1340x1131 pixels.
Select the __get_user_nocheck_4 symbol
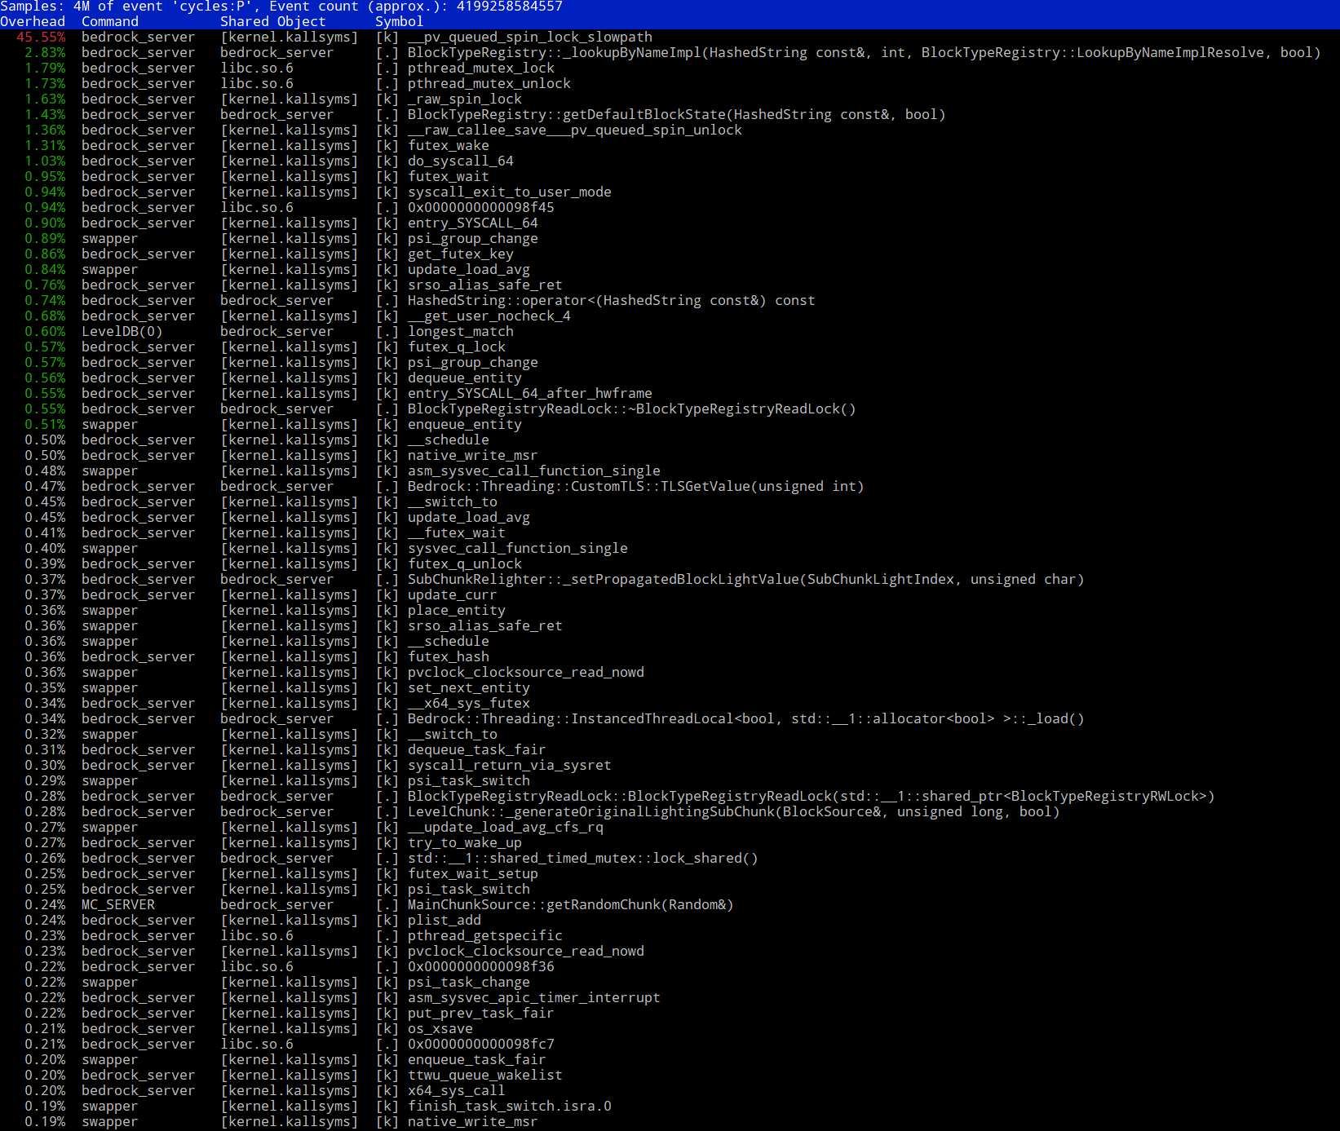pos(489,316)
